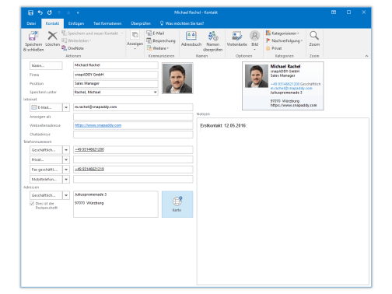
Task: Open the Datei tab
Action: [31, 23]
